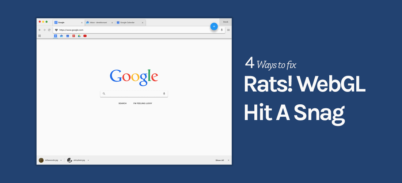Open the atmydesk.jpg download

(x=76, y=160)
